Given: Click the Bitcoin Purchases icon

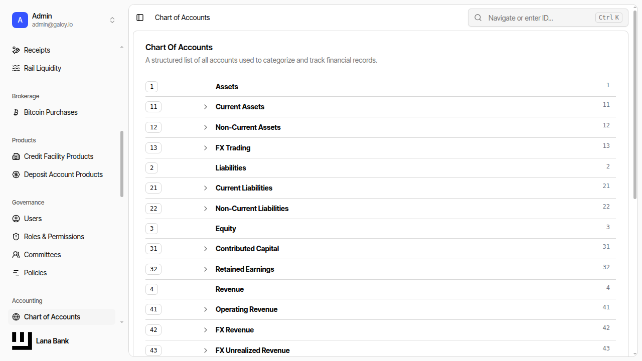Looking at the screenshot, I should (16, 112).
